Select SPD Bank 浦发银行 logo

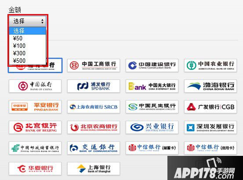94,86
